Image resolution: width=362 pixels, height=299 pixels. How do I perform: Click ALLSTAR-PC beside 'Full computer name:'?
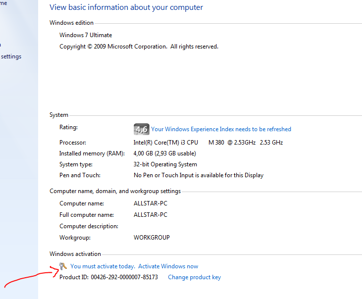coord(150,215)
